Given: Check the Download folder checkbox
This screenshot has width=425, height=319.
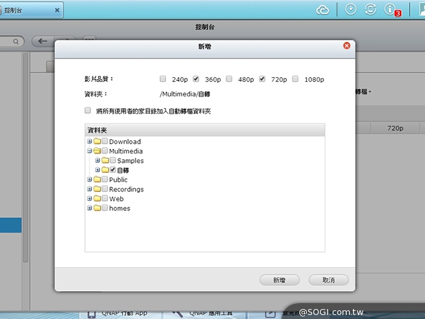Looking at the screenshot, I should pos(105,141).
